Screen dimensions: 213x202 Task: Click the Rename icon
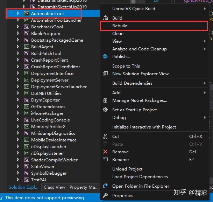pos(105,159)
